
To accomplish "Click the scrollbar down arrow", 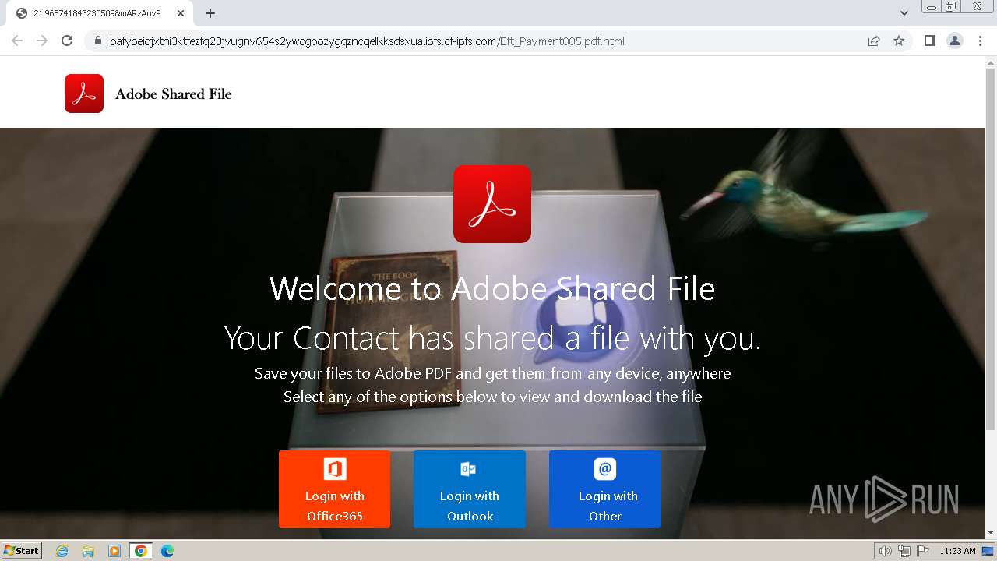I will tap(991, 533).
